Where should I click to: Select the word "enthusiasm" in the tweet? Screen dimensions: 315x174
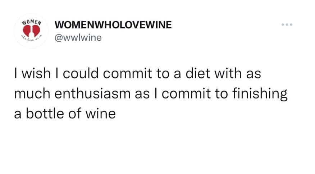(x=102, y=94)
